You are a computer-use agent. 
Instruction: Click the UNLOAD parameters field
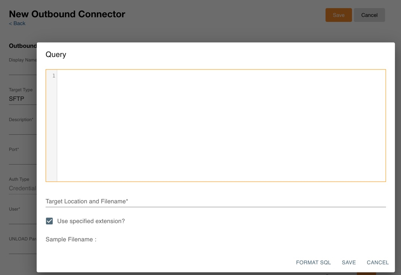(22, 248)
